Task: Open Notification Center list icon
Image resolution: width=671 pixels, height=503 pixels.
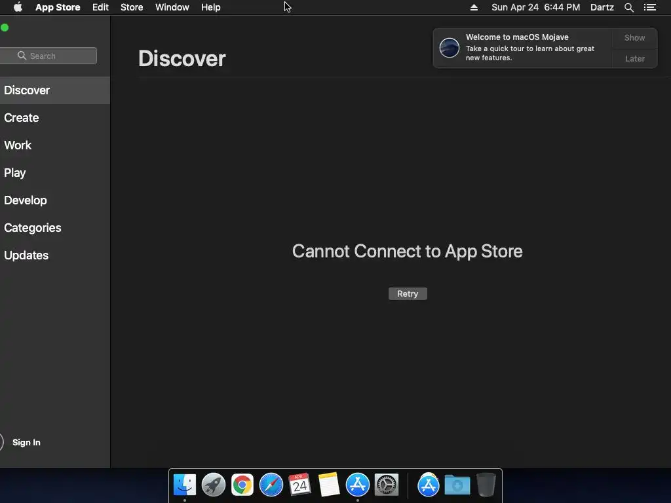Action: pyautogui.click(x=649, y=7)
